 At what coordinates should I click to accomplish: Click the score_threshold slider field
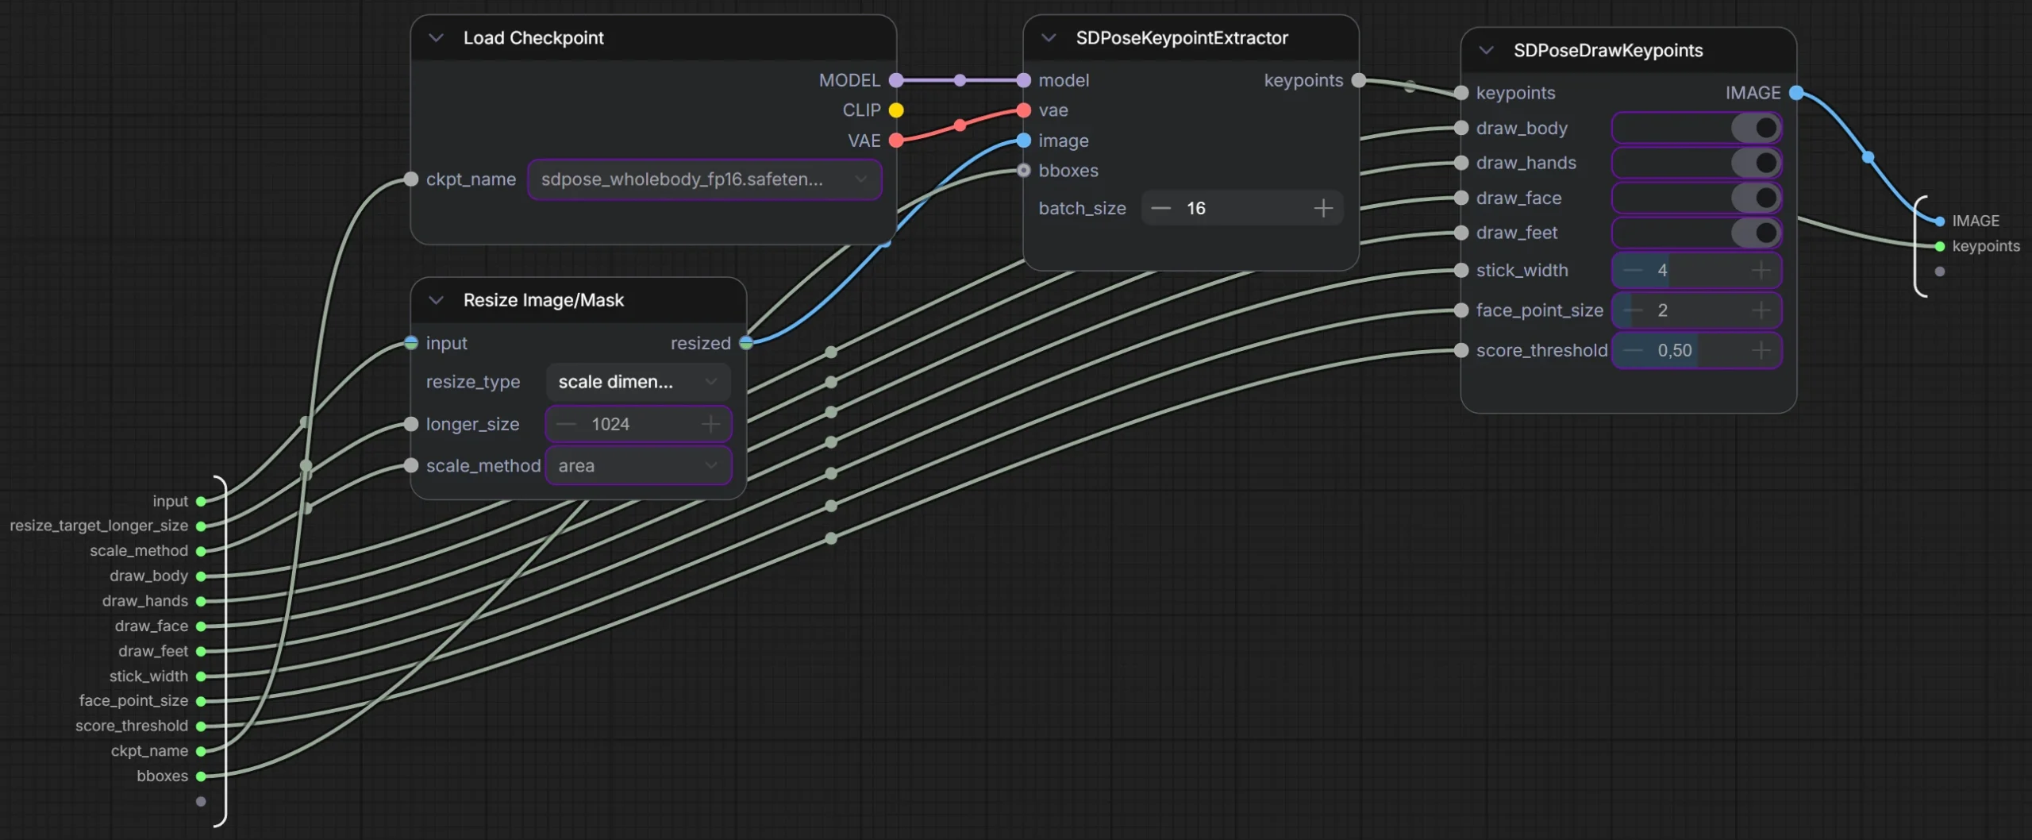point(1695,350)
